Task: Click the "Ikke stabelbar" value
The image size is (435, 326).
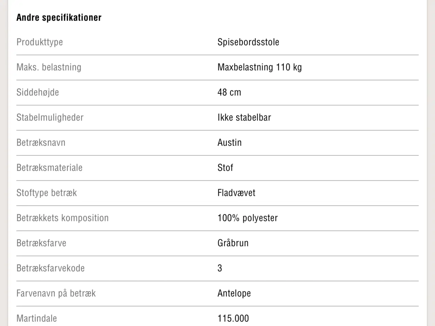Action: pyautogui.click(x=244, y=117)
